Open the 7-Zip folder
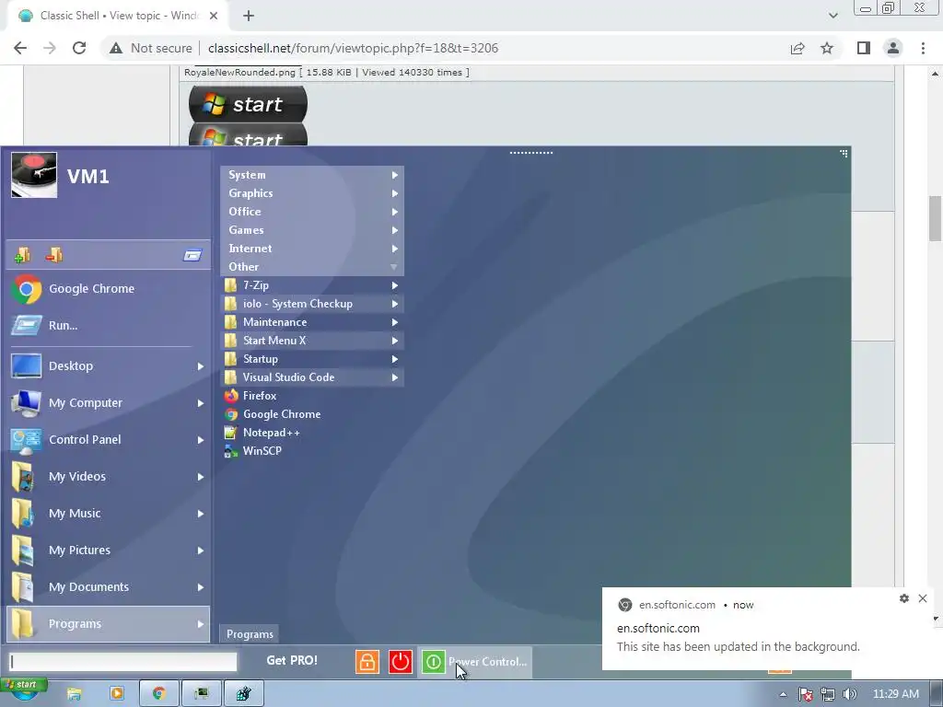The height and width of the screenshot is (707, 943). [312, 285]
